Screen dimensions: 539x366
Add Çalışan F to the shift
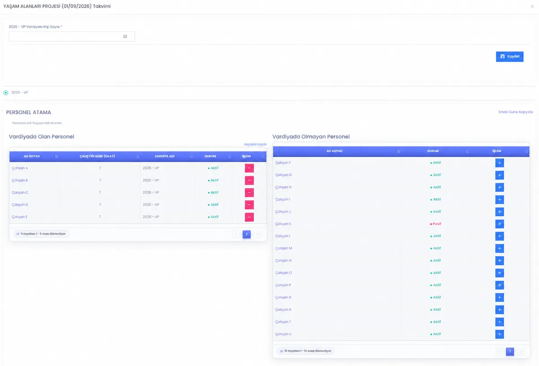point(499,163)
